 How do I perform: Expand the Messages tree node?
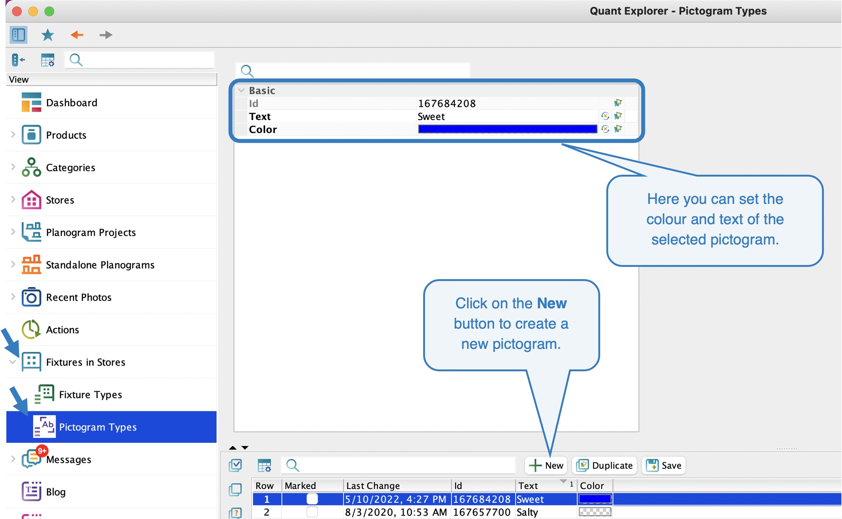tap(13, 459)
